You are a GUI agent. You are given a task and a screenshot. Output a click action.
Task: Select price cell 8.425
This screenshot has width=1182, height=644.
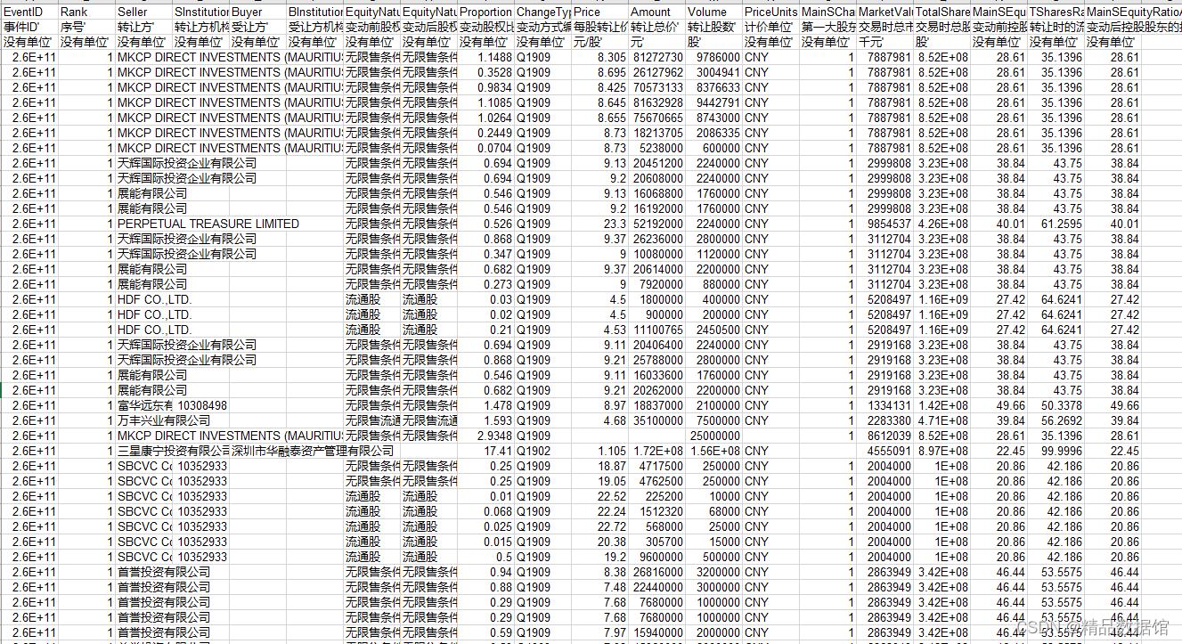pos(599,87)
